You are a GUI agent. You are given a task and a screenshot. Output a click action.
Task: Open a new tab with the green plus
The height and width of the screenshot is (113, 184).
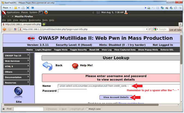[x=44, y=24]
